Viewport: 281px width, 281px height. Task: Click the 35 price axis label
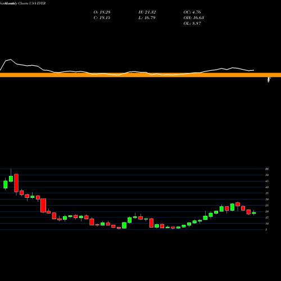coord(267,193)
